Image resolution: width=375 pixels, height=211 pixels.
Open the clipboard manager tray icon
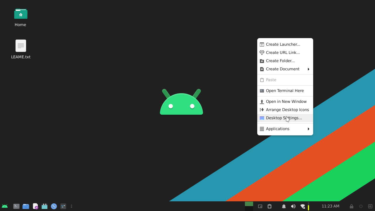pyautogui.click(x=270, y=206)
